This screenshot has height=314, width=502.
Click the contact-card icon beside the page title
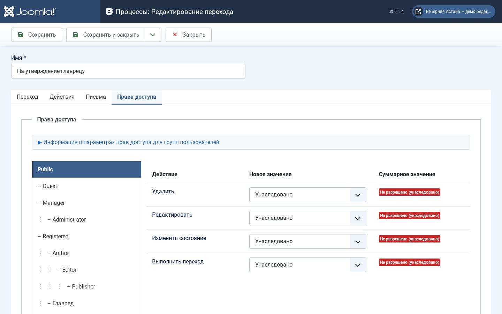(109, 12)
